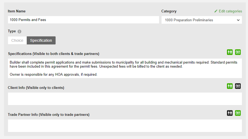Image resolution: width=248 pixels, height=139 pixels.
Task: Click the info icon next to Type
Action: pyautogui.click(x=19, y=32)
